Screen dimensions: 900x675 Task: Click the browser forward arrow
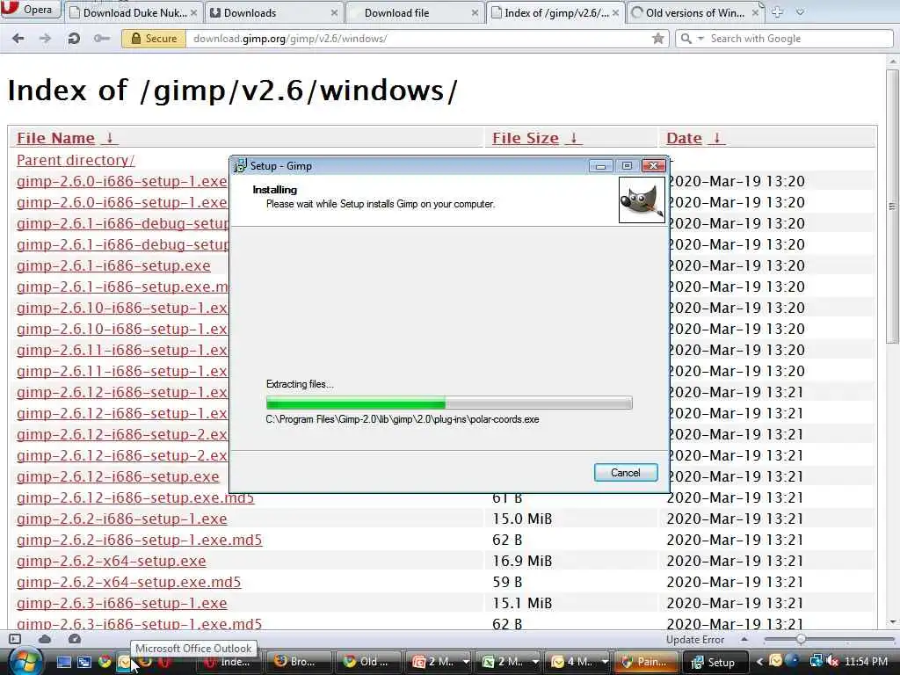click(46, 39)
